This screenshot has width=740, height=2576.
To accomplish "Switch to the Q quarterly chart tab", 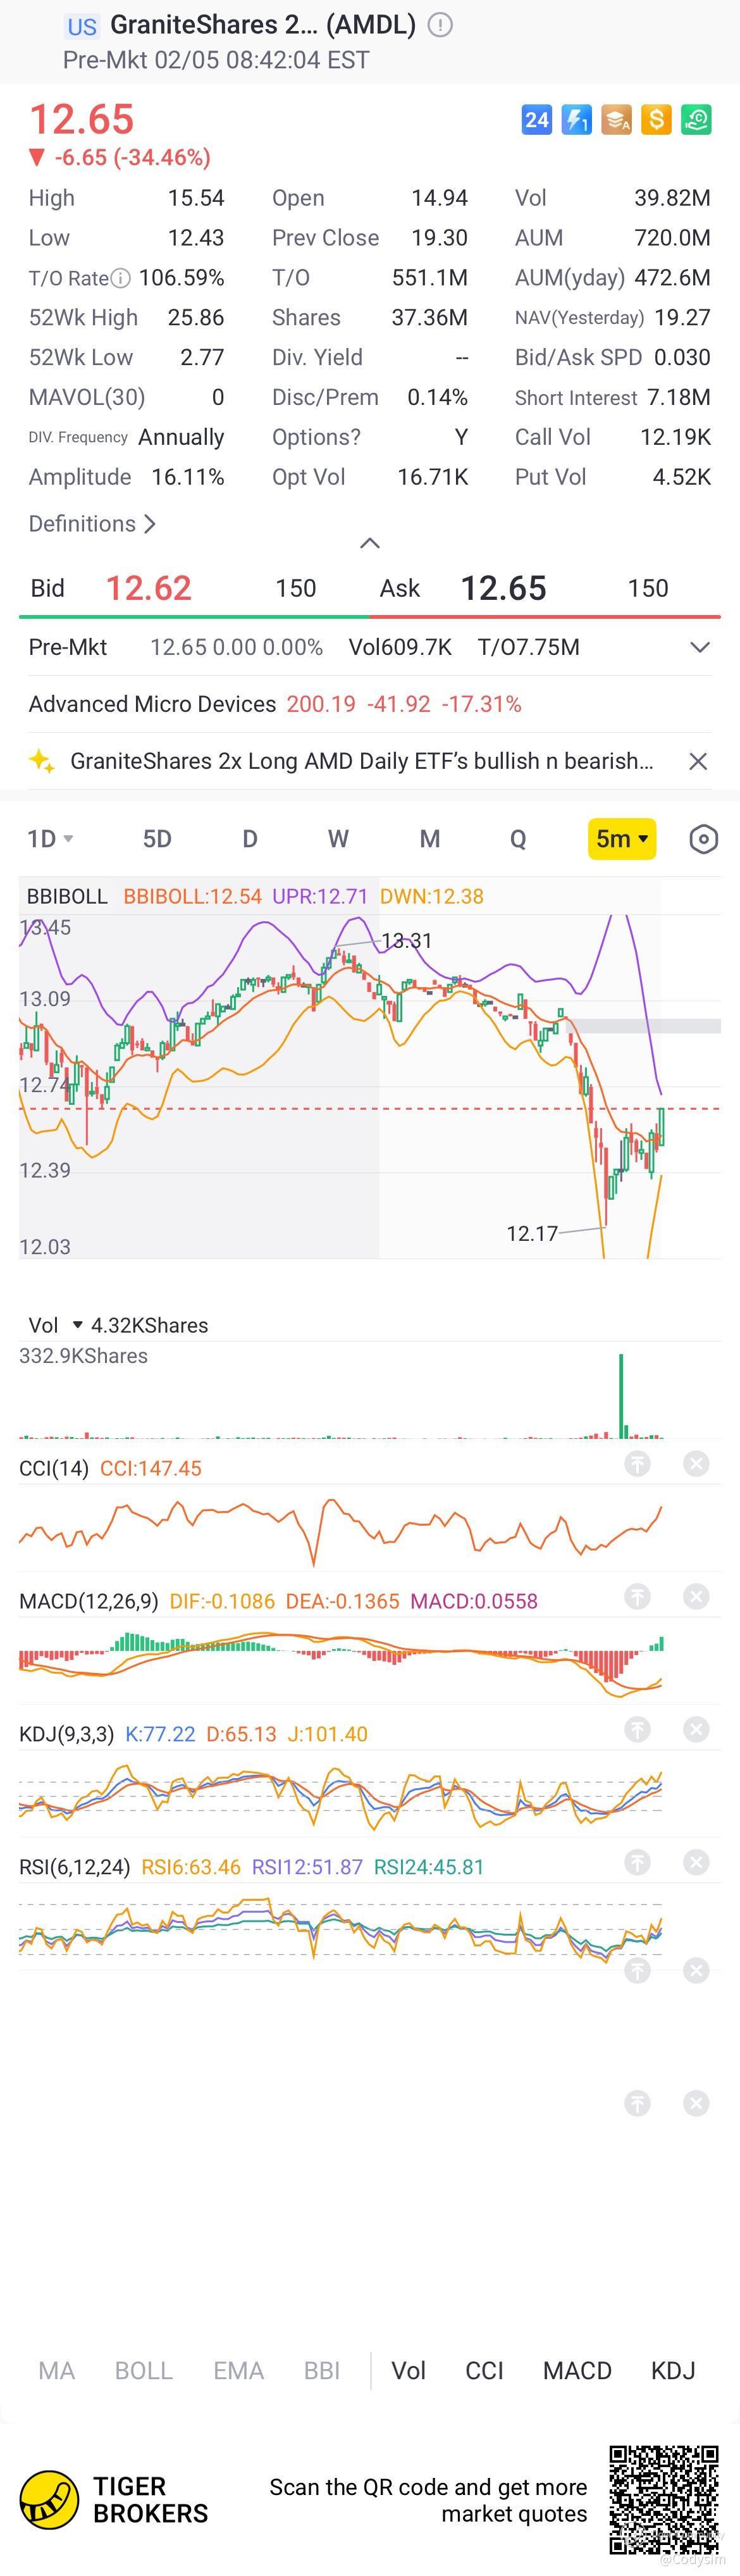I will (x=518, y=839).
